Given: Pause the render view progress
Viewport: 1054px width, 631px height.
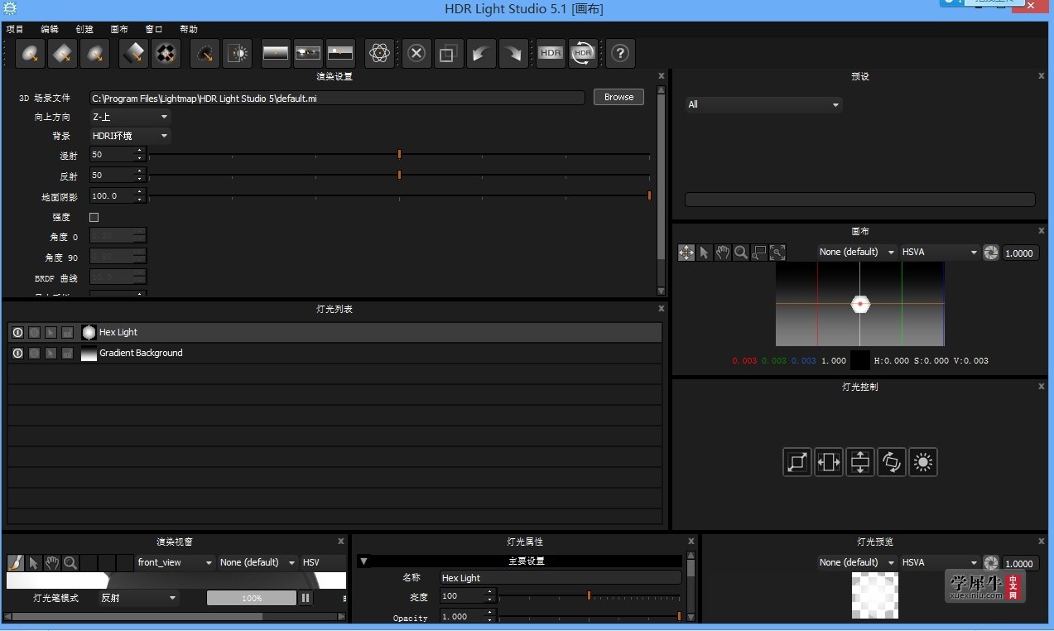Looking at the screenshot, I should pyautogui.click(x=306, y=598).
